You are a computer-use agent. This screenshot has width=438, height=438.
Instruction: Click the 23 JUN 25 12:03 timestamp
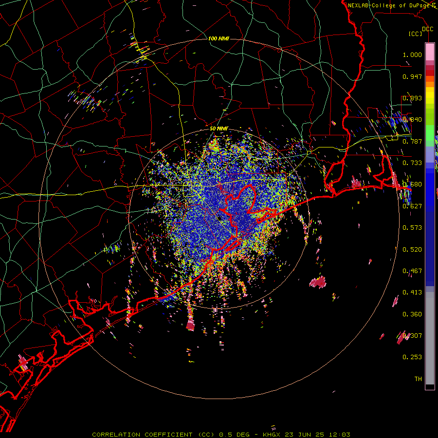317,435
